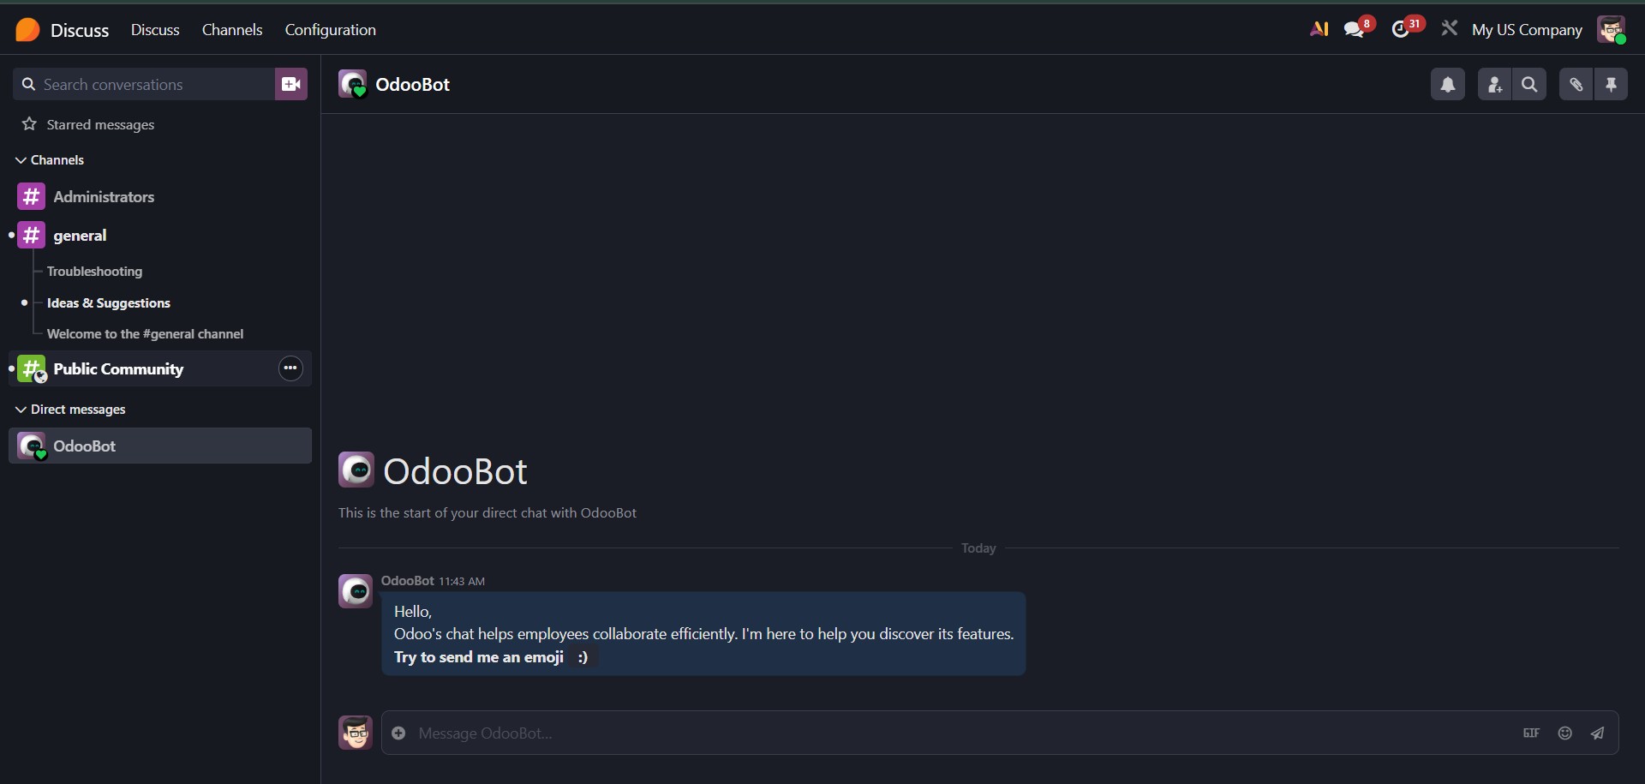
Task: Send the message with the paper plane icon
Action: [1598, 733]
